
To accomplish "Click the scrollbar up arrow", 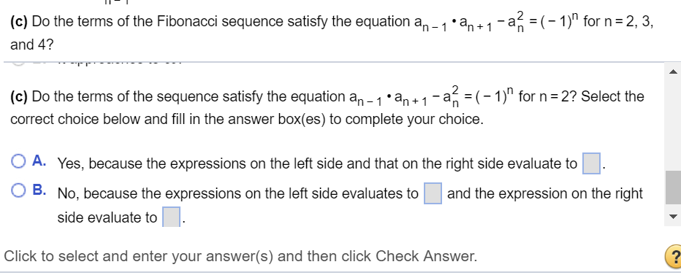I will tap(672, 72).
